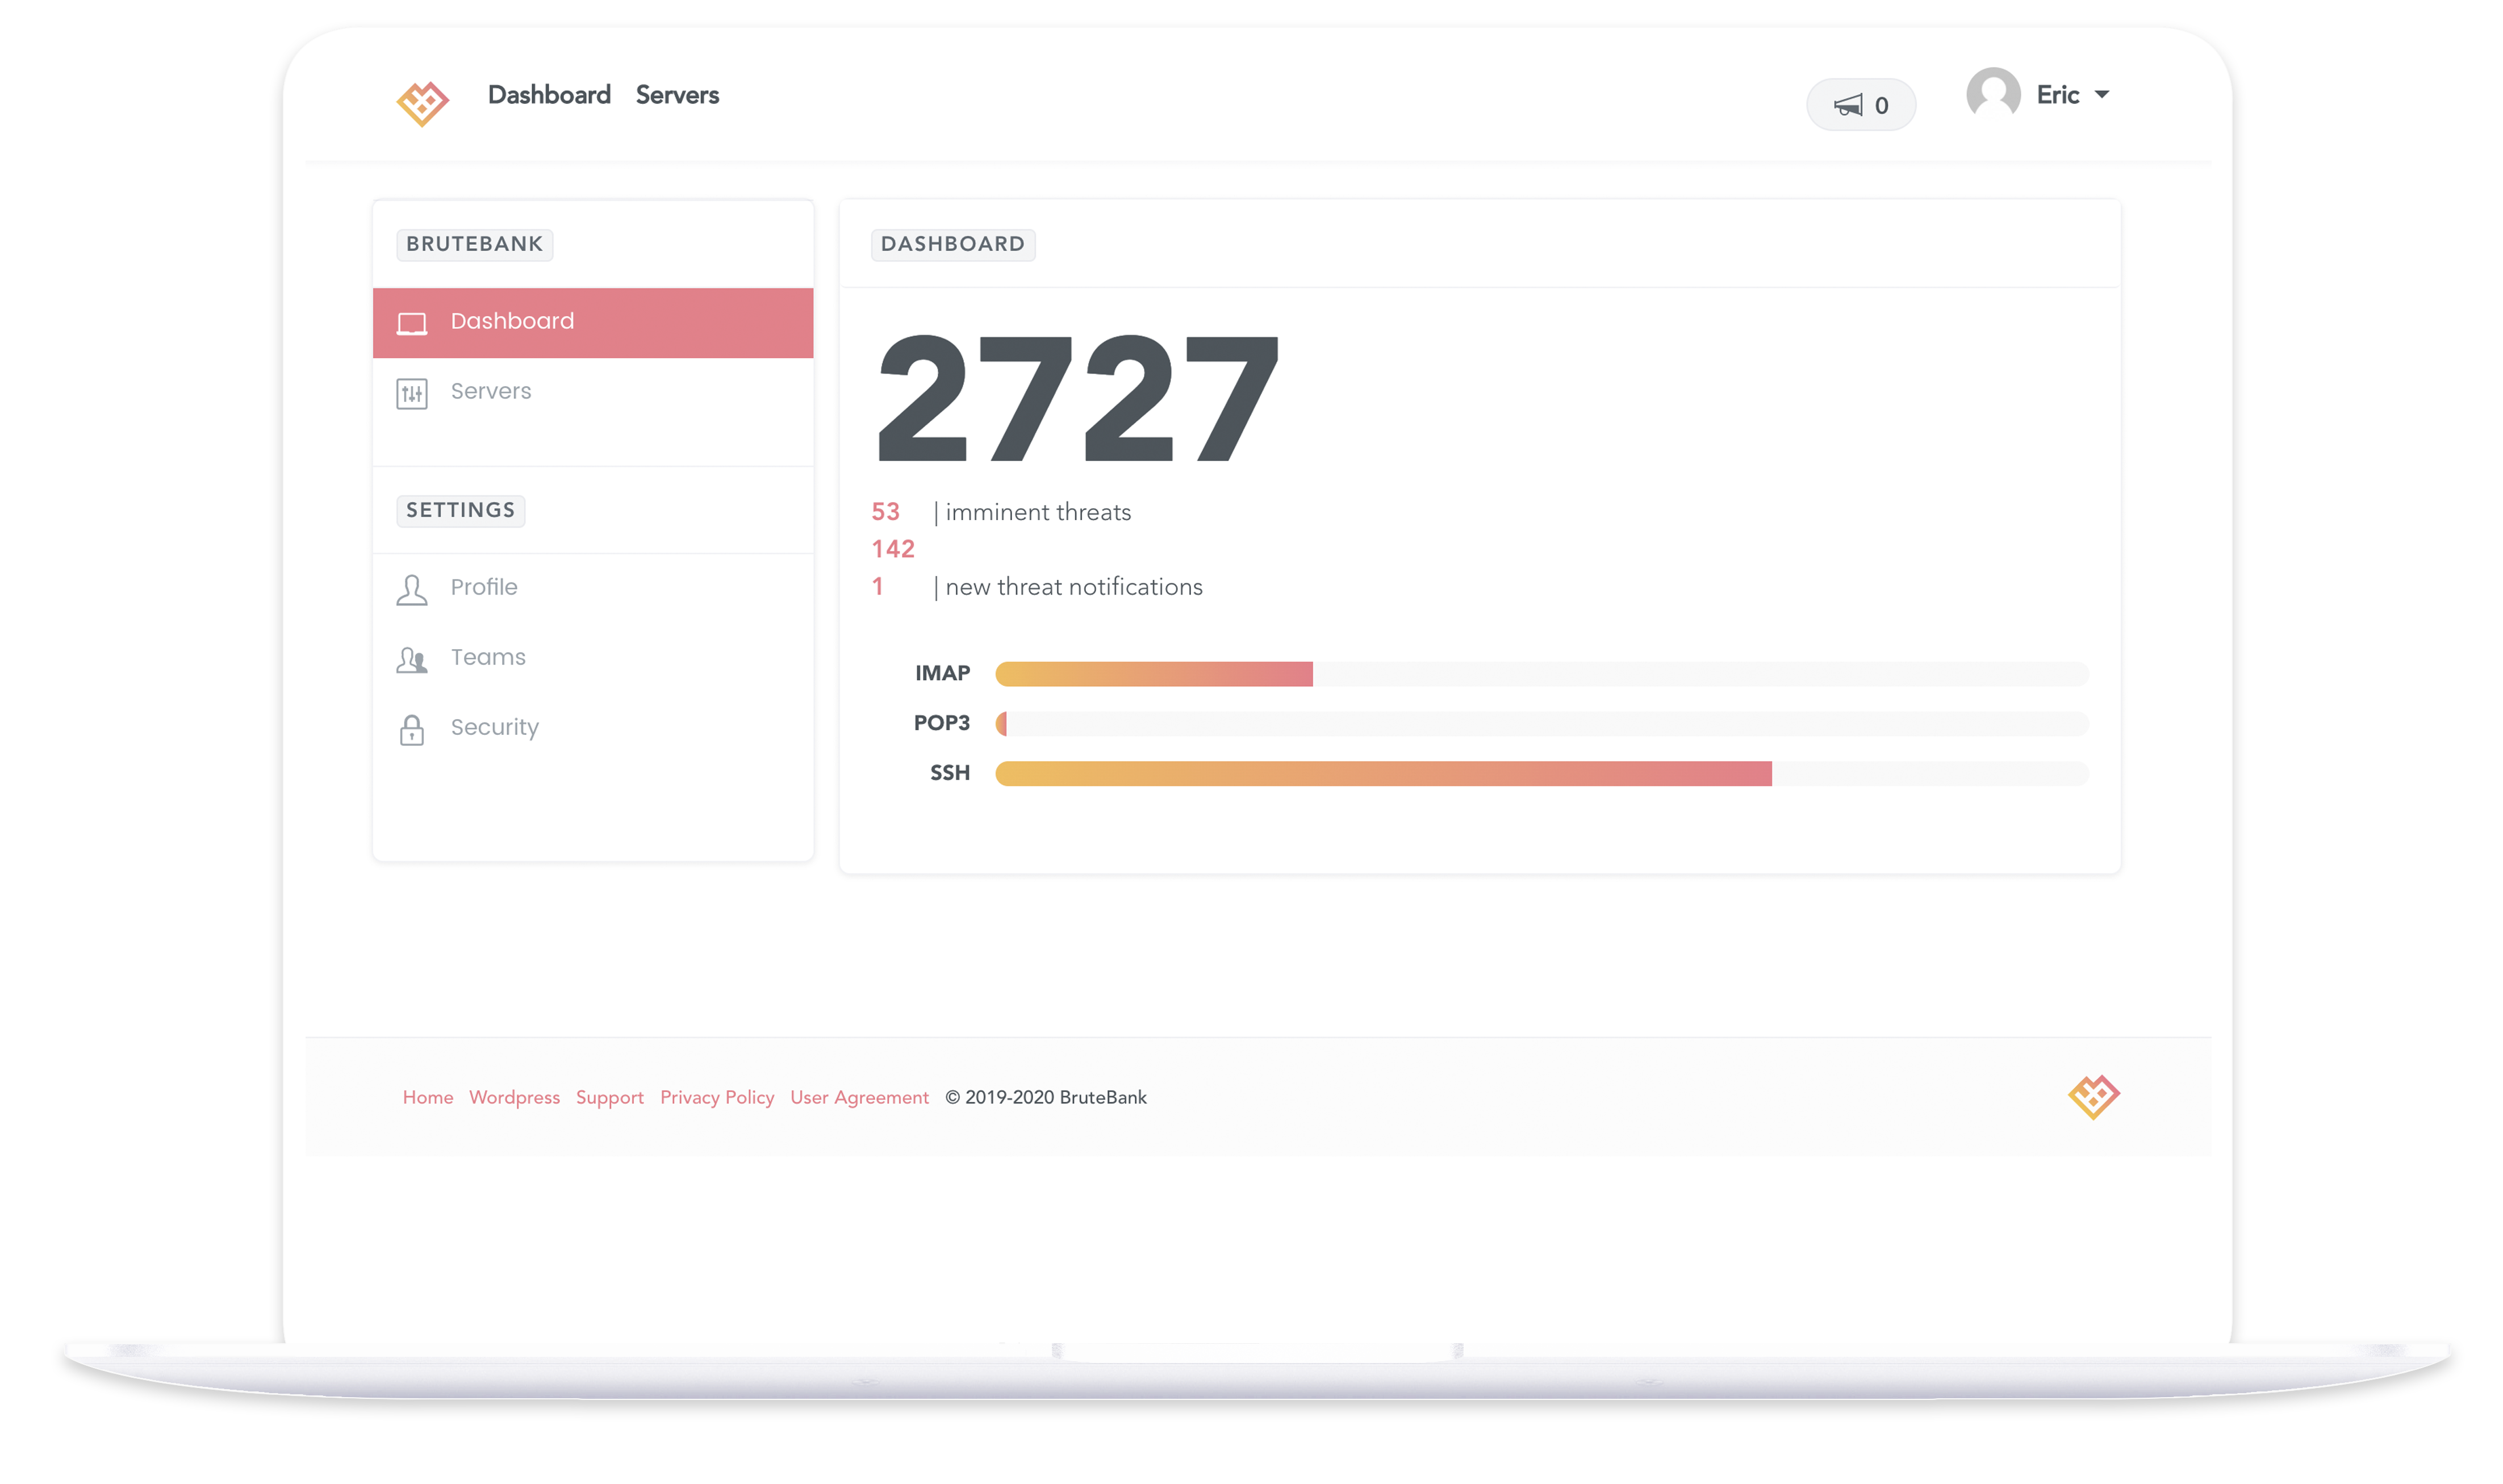Click the POP3 label
The width and height of the screenshot is (2503, 1484).
pos(941,723)
